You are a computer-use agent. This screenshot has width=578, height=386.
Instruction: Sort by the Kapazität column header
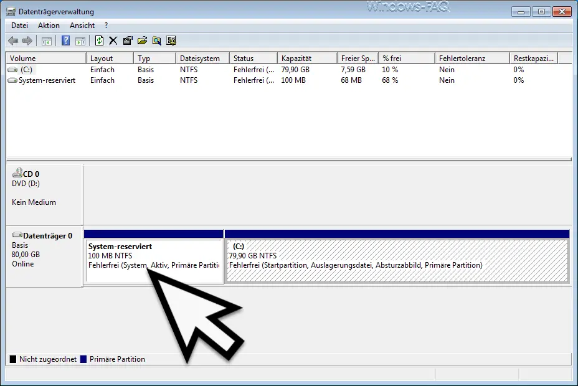[x=308, y=58]
